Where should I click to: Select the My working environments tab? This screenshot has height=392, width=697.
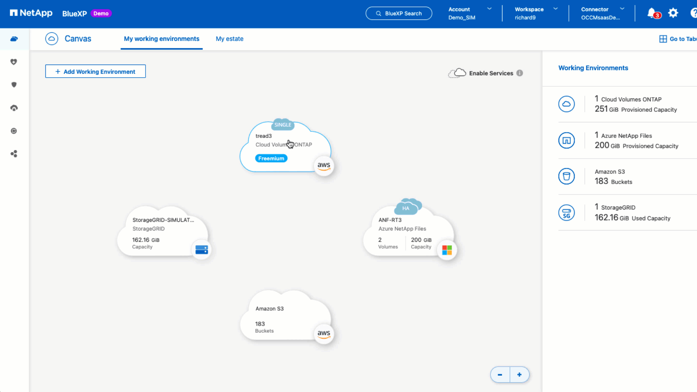click(x=161, y=39)
